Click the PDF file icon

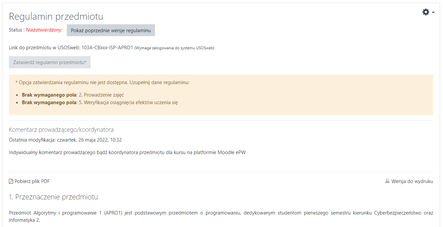(11, 181)
